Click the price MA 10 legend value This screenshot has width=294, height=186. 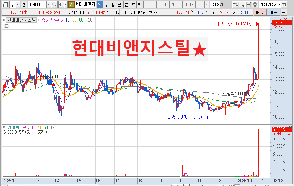click(68, 20)
